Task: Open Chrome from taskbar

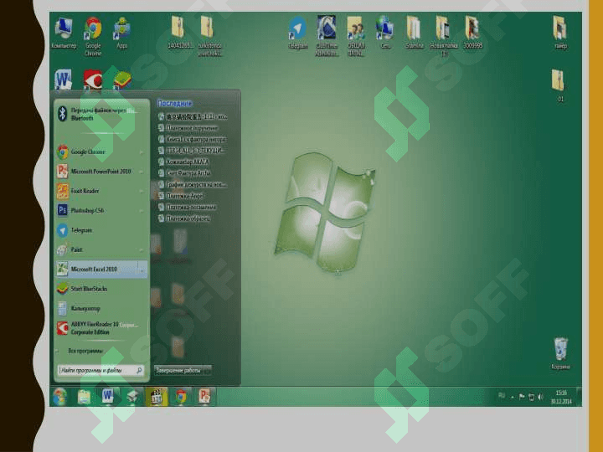Action: 181,397
